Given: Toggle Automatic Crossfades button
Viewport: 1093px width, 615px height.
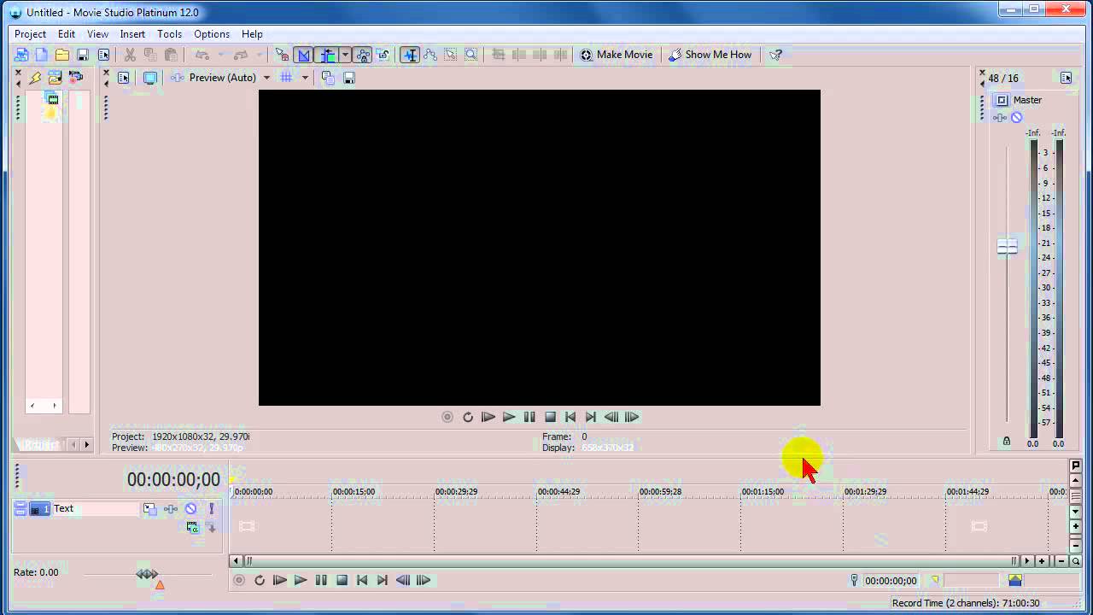Looking at the screenshot, I should coord(304,55).
